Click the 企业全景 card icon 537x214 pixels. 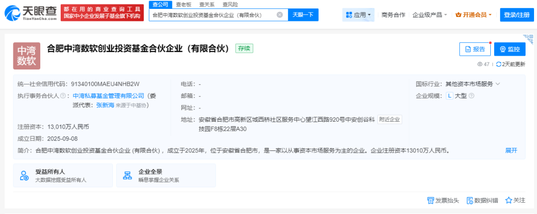(x=127, y=175)
